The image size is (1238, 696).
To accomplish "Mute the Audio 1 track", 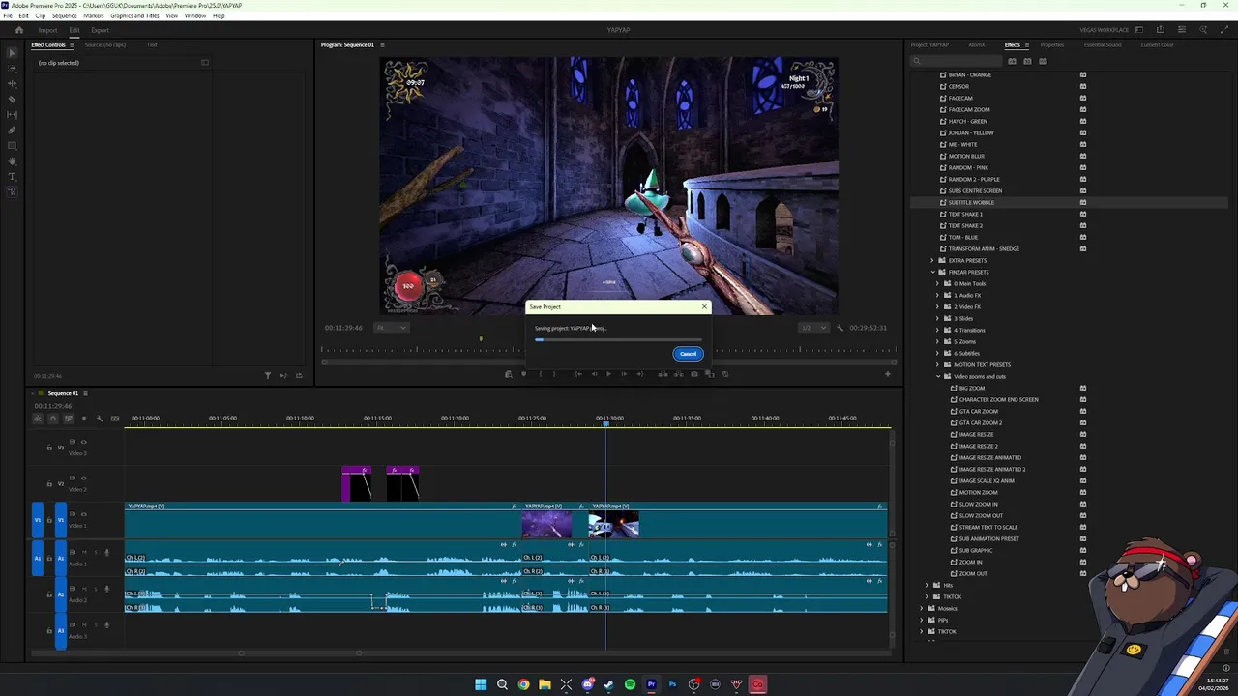I will [83, 553].
